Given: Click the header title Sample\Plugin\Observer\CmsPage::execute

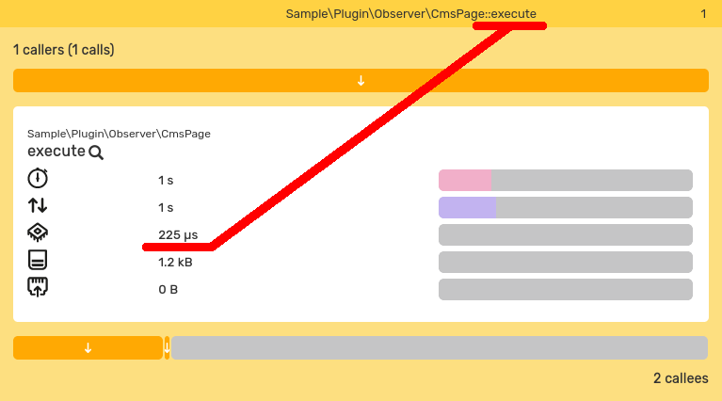Looking at the screenshot, I should click(410, 14).
